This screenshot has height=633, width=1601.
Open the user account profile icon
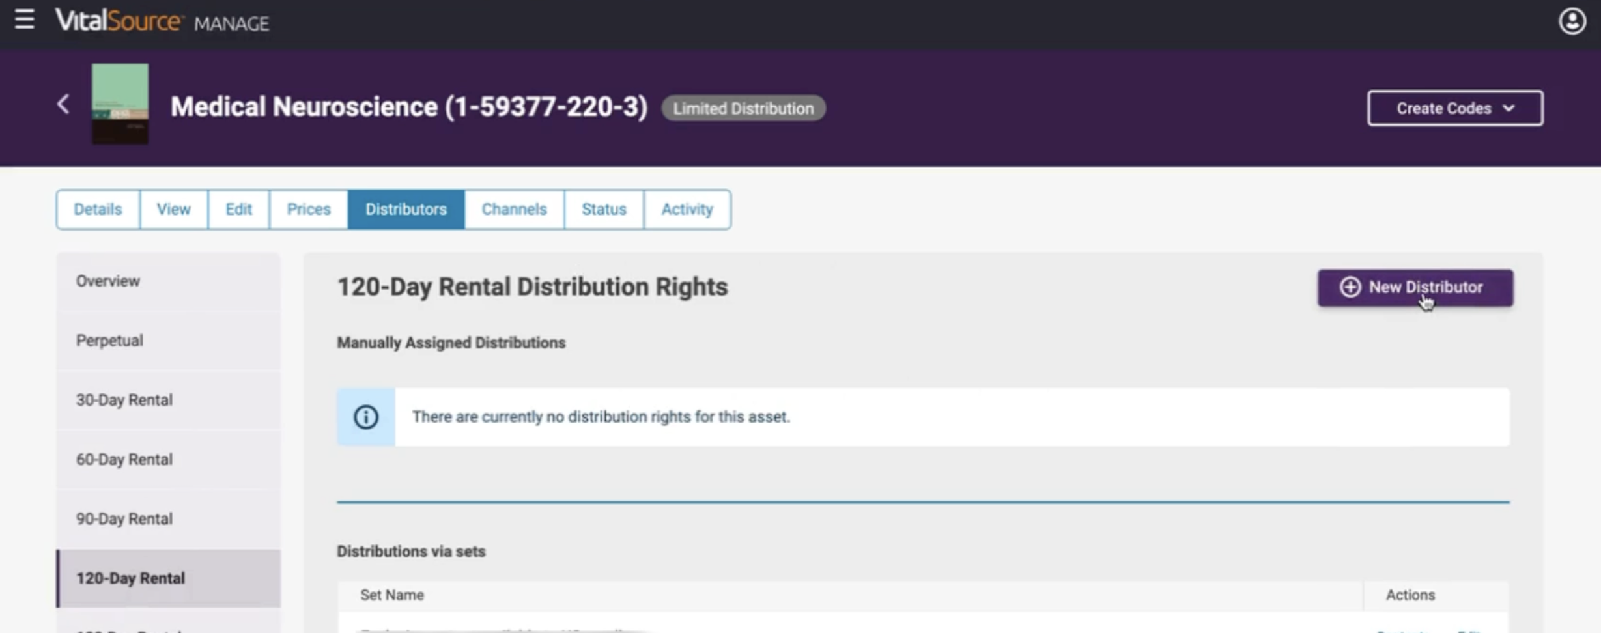coord(1572,21)
